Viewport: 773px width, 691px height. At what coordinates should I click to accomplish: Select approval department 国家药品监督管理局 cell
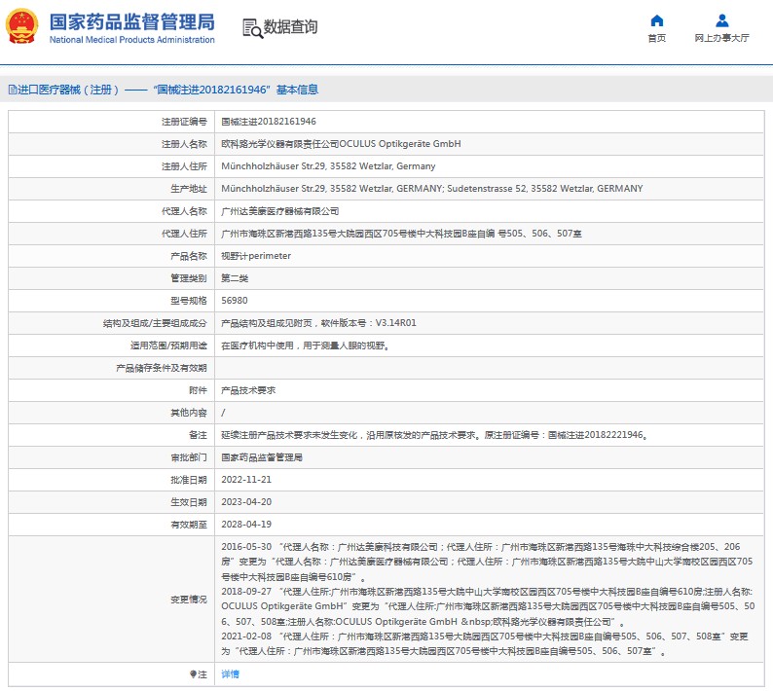coord(262,457)
